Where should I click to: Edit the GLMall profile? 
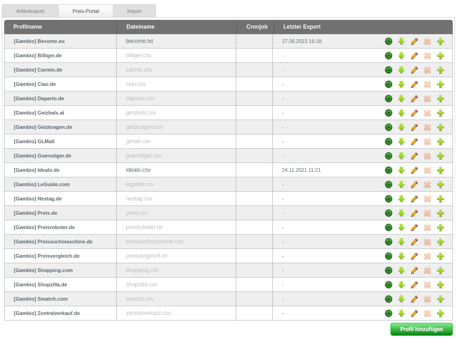click(414, 142)
